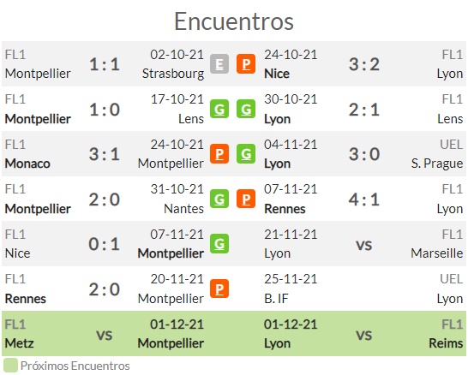The height and width of the screenshot is (375, 468).
Task: Open the green G badge for Montpellier-Lens
Action: (x=219, y=109)
